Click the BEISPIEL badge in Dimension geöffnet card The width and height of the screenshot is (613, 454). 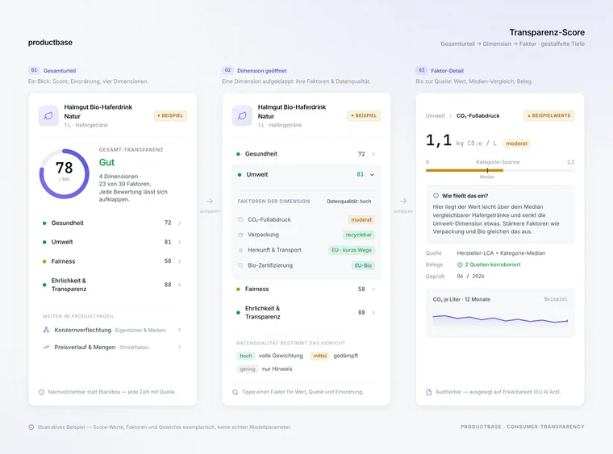click(364, 115)
